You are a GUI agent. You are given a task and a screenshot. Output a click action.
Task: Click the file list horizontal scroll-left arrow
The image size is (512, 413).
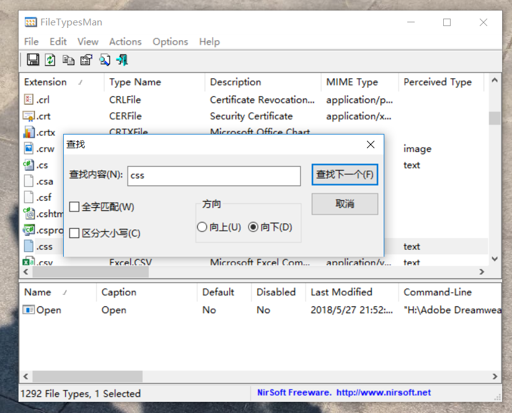pyautogui.click(x=26, y=272)
